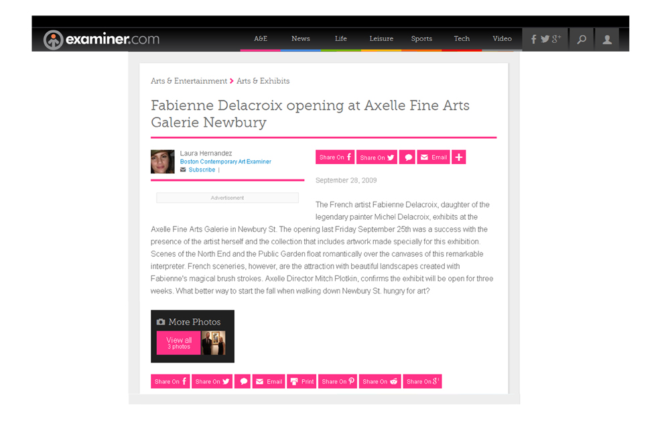The image size is (670, 447).
Task: Share on Facebook from bottom share bar
Action: coord(170,381)
